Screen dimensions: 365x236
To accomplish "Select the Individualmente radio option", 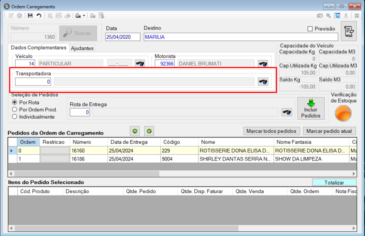I will (15, 117).
